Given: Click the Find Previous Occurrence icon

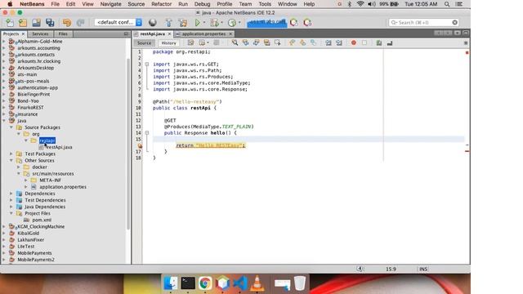Looking at the screenshot, I should coord(245,42).
